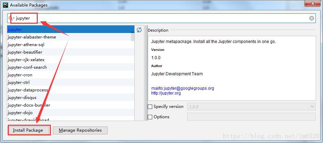Open the mailto:jupyter@googlegroups.org link

coord(182,88)
